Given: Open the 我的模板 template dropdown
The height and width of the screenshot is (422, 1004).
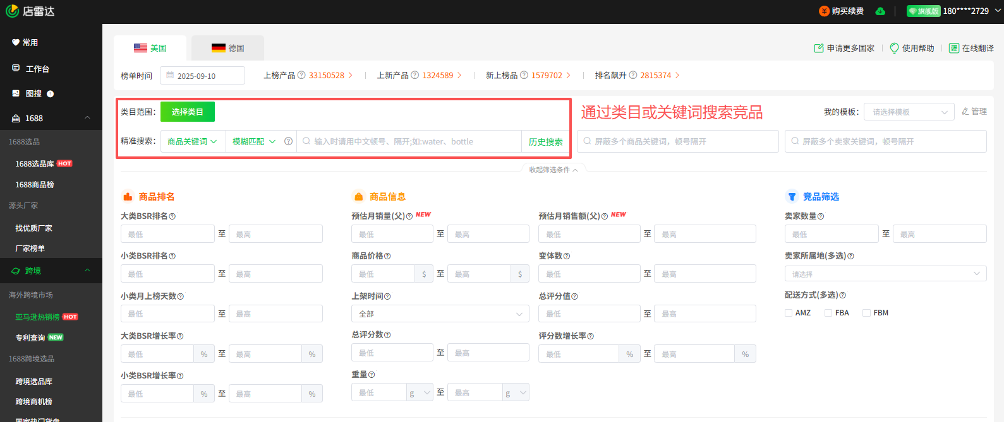Looking at the screenshot, I should (909, 112).
